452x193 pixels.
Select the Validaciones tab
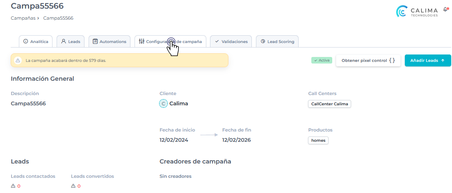pos(231,41)
